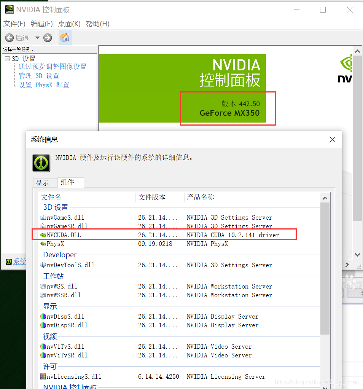Click main panel scroll down arrow

click(357, 255)
